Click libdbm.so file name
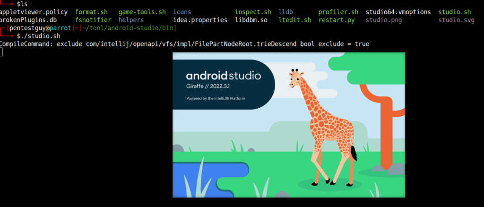This screenshot has height=207, width=484. point(251,20)
